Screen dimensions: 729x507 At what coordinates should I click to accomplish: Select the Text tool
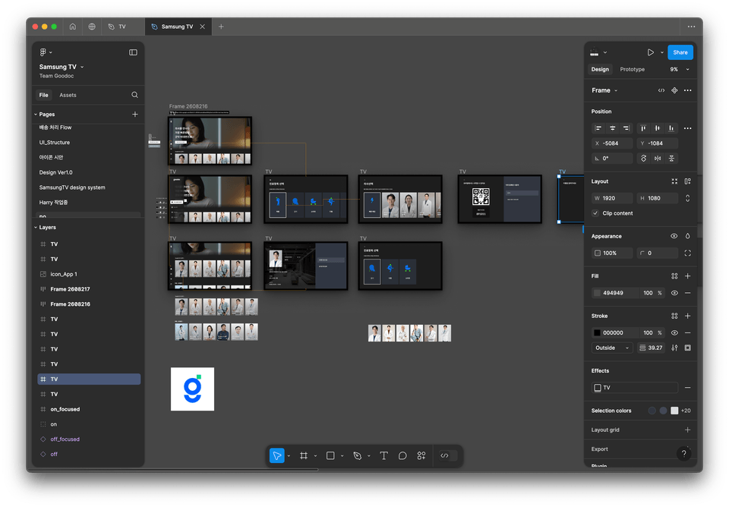tap(383, 456)
